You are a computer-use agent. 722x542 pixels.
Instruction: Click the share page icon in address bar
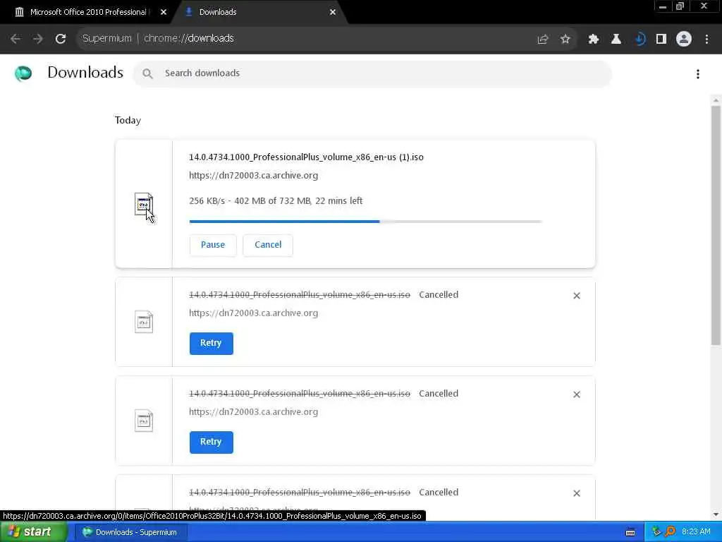click(543, 40)
